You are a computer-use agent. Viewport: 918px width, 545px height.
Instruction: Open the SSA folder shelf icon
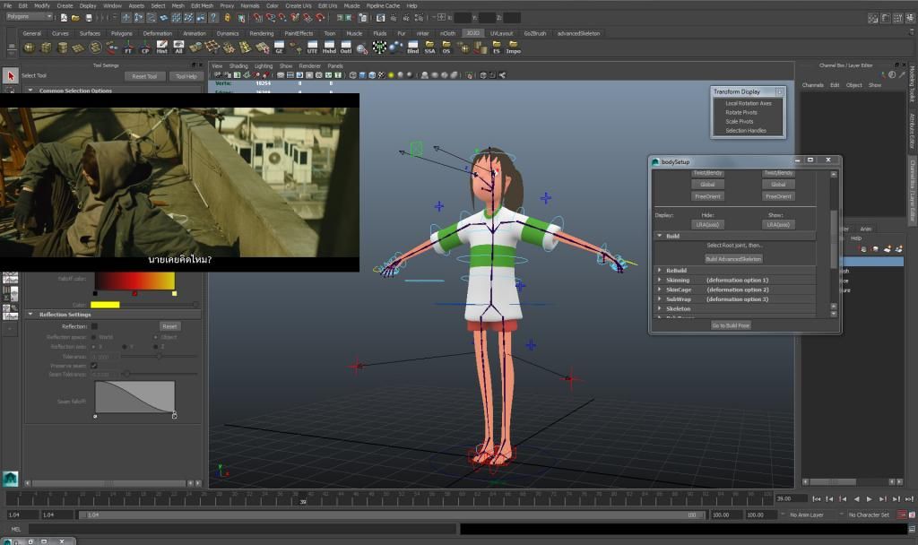click(x=429, y=48)
